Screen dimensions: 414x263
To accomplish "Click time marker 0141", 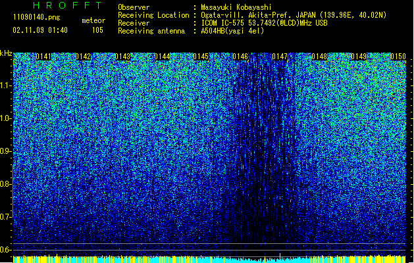I will point(43,57).
